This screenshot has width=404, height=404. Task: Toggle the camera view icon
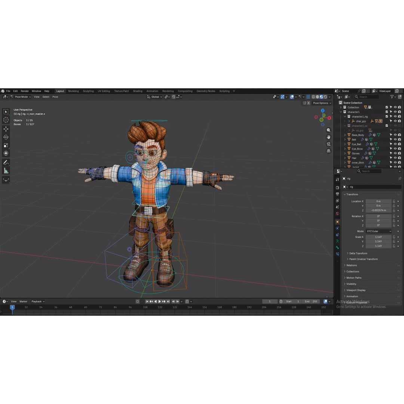tap(328, 144)
